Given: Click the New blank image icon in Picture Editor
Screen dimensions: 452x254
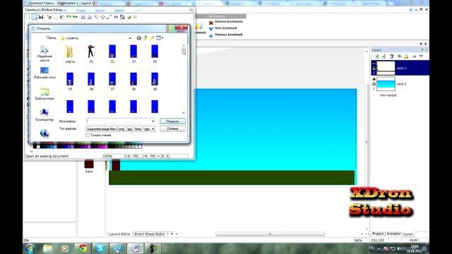Looking at the screenshot, I should pyautogui.click(x=28, y=17).
